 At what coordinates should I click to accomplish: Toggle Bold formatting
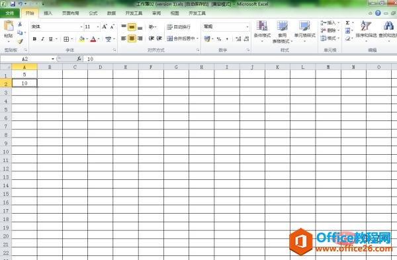point(34,39)
